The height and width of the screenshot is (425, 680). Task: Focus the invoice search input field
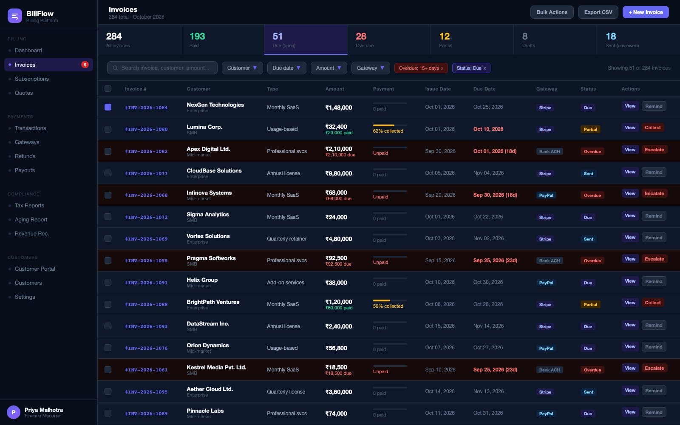point(162,68)
